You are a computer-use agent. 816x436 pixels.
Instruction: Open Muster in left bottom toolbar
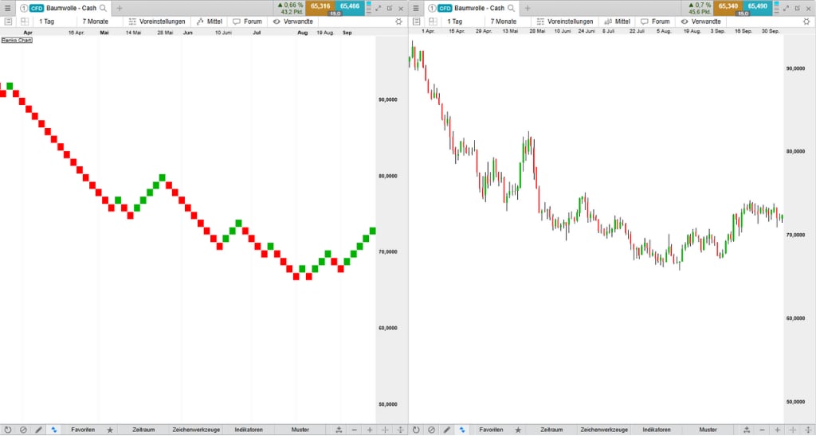point(300,430)
